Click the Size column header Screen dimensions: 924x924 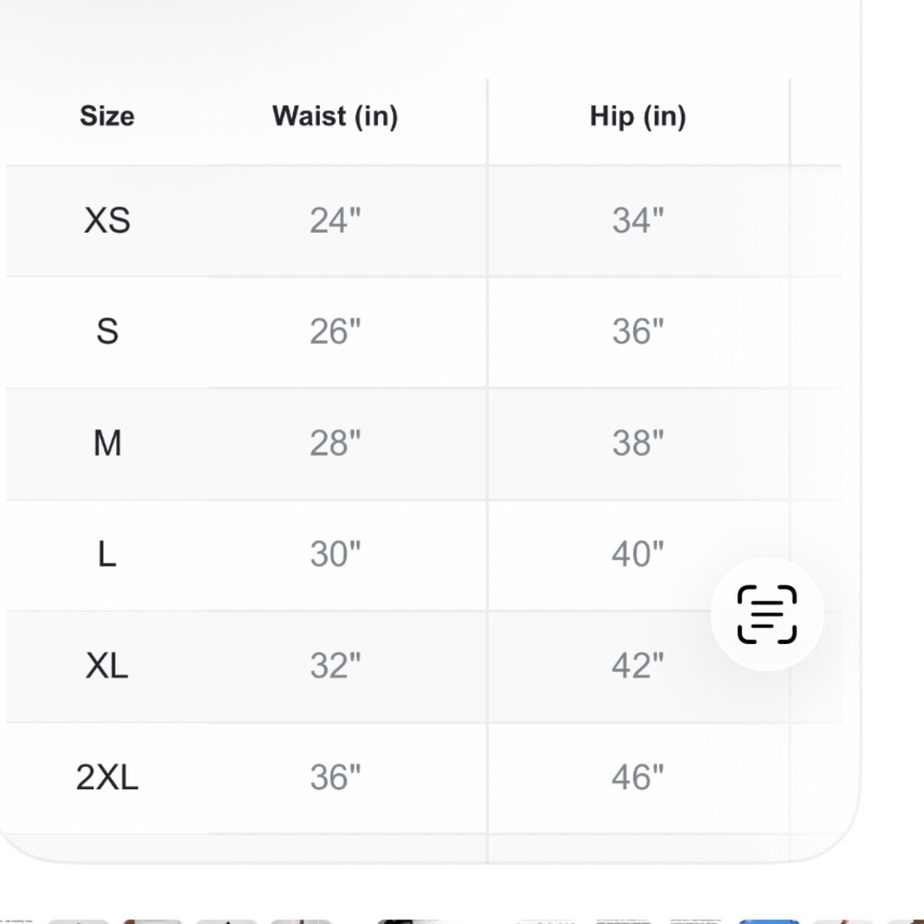[107, 116]
